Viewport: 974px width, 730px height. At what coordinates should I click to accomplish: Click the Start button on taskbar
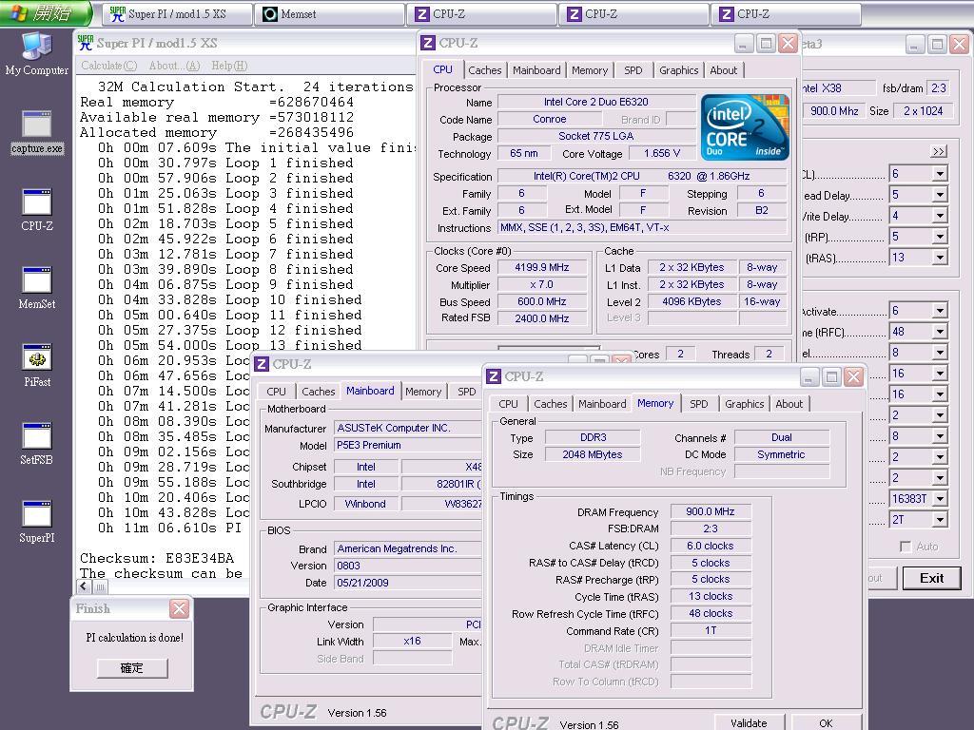(x=46, y=13)
